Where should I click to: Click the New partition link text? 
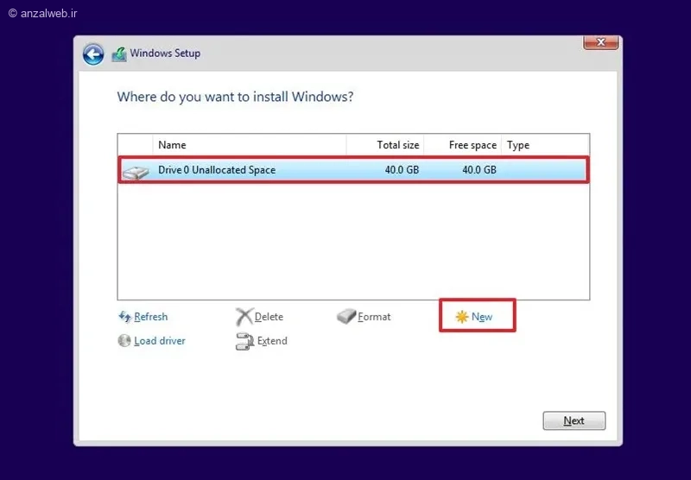482,317
